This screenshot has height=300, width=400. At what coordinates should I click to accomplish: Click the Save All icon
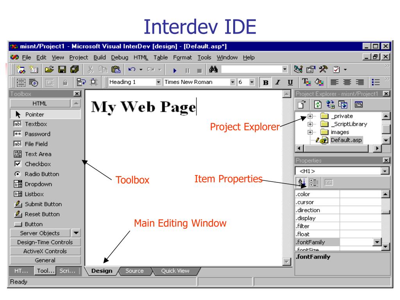tap(75, 69)
